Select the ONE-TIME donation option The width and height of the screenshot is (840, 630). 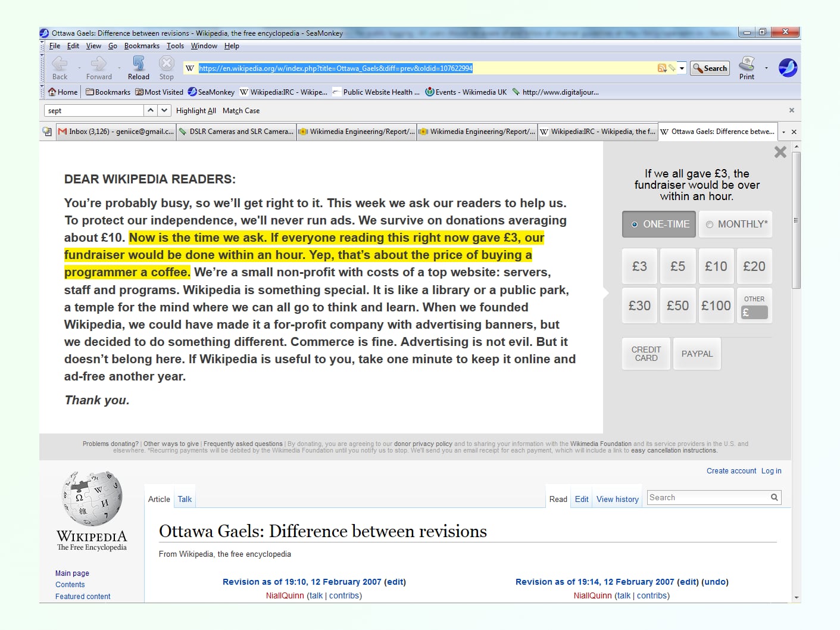(x=658, y=224)
